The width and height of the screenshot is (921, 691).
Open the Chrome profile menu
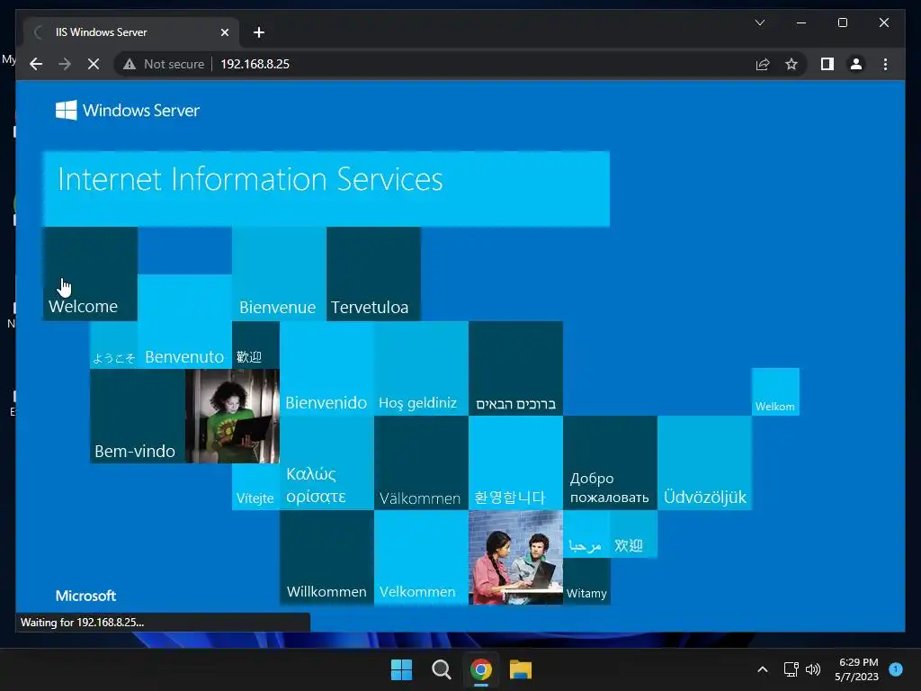point(856,64)
